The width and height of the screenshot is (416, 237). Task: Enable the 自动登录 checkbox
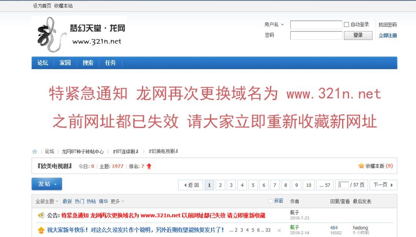pos(346,24)
